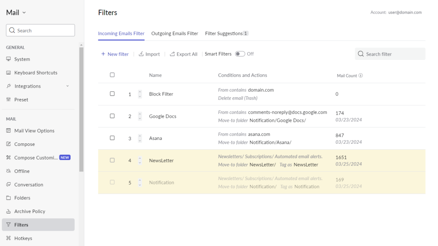
Task: Toggle the Smart Filters switch
Action: click(x=240, y=54)
